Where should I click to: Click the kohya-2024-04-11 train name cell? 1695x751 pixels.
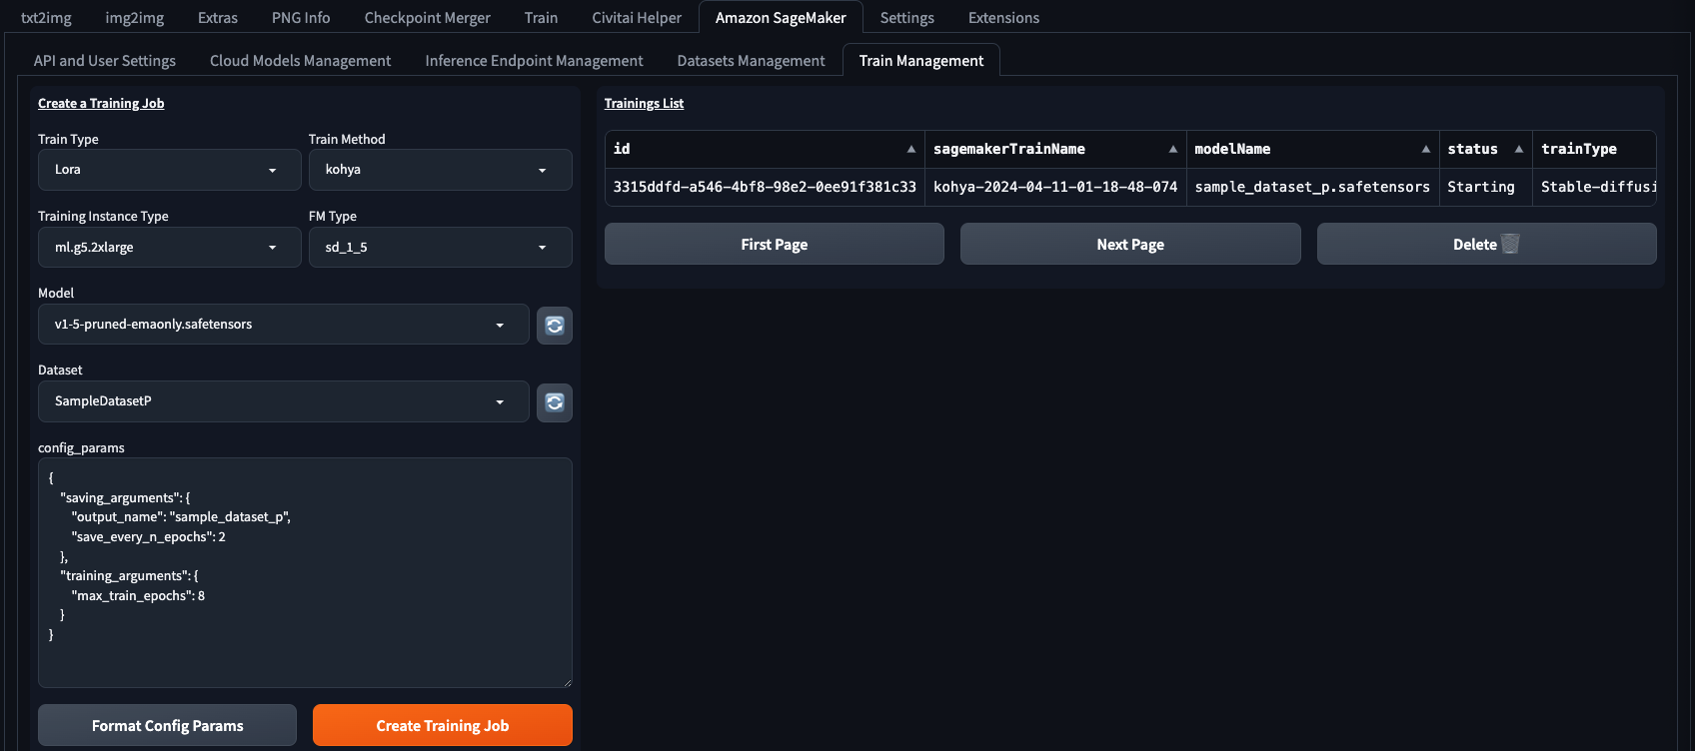[1055, 187]
